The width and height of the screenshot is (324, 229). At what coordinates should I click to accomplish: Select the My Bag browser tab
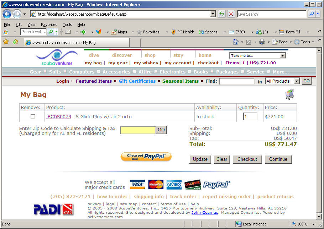point(77,43)
